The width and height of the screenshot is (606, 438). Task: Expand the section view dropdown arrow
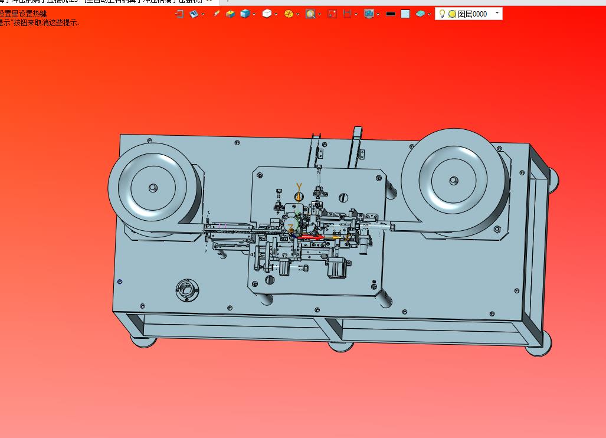click(x=356, y=14)
